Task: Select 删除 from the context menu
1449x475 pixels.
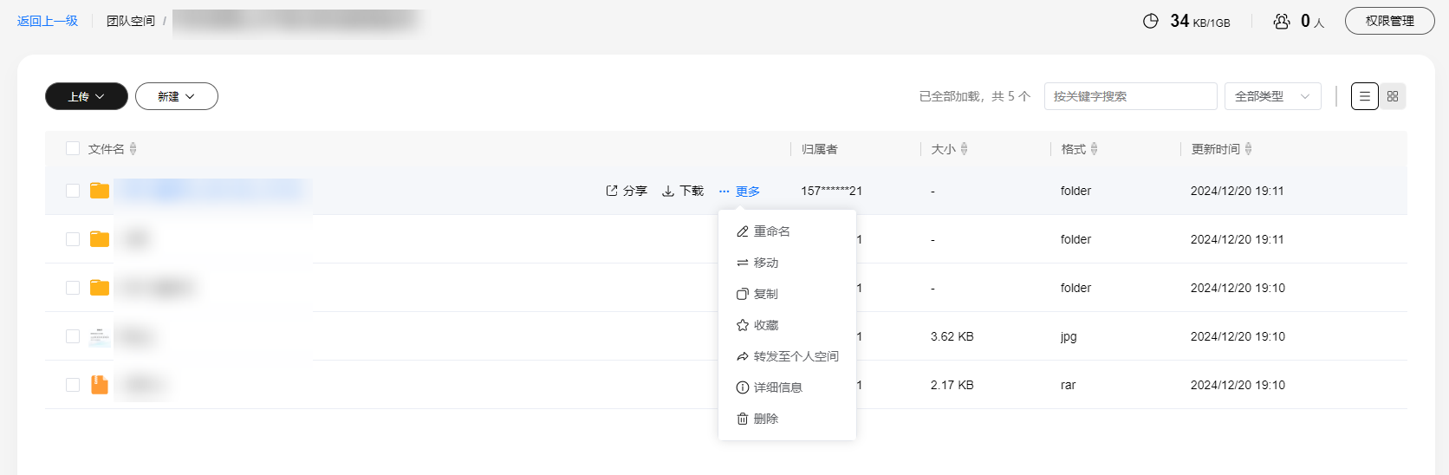Action: click(x=787, y=419)
